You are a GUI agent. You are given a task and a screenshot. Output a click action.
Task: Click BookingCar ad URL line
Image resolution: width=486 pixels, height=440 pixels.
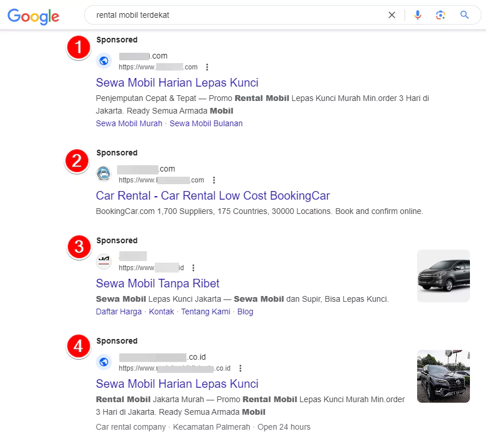click(161, 180)
